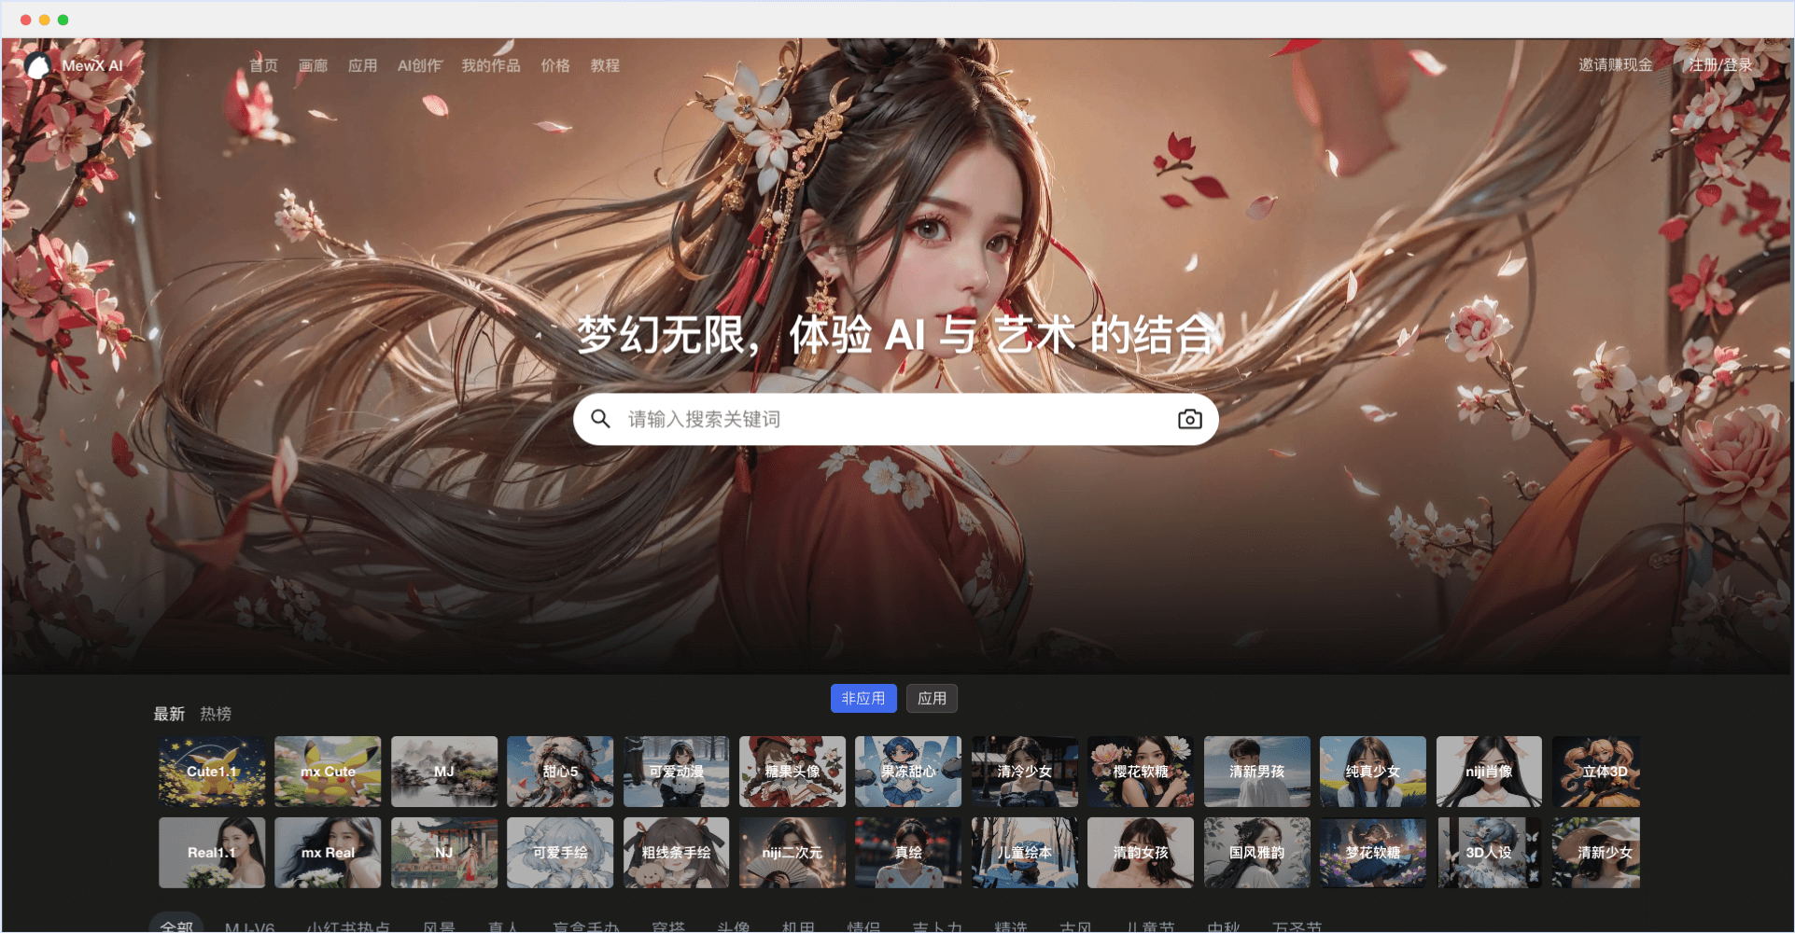
Task: Click the 邀请赚现金 link
Action: pos(1614,65)
